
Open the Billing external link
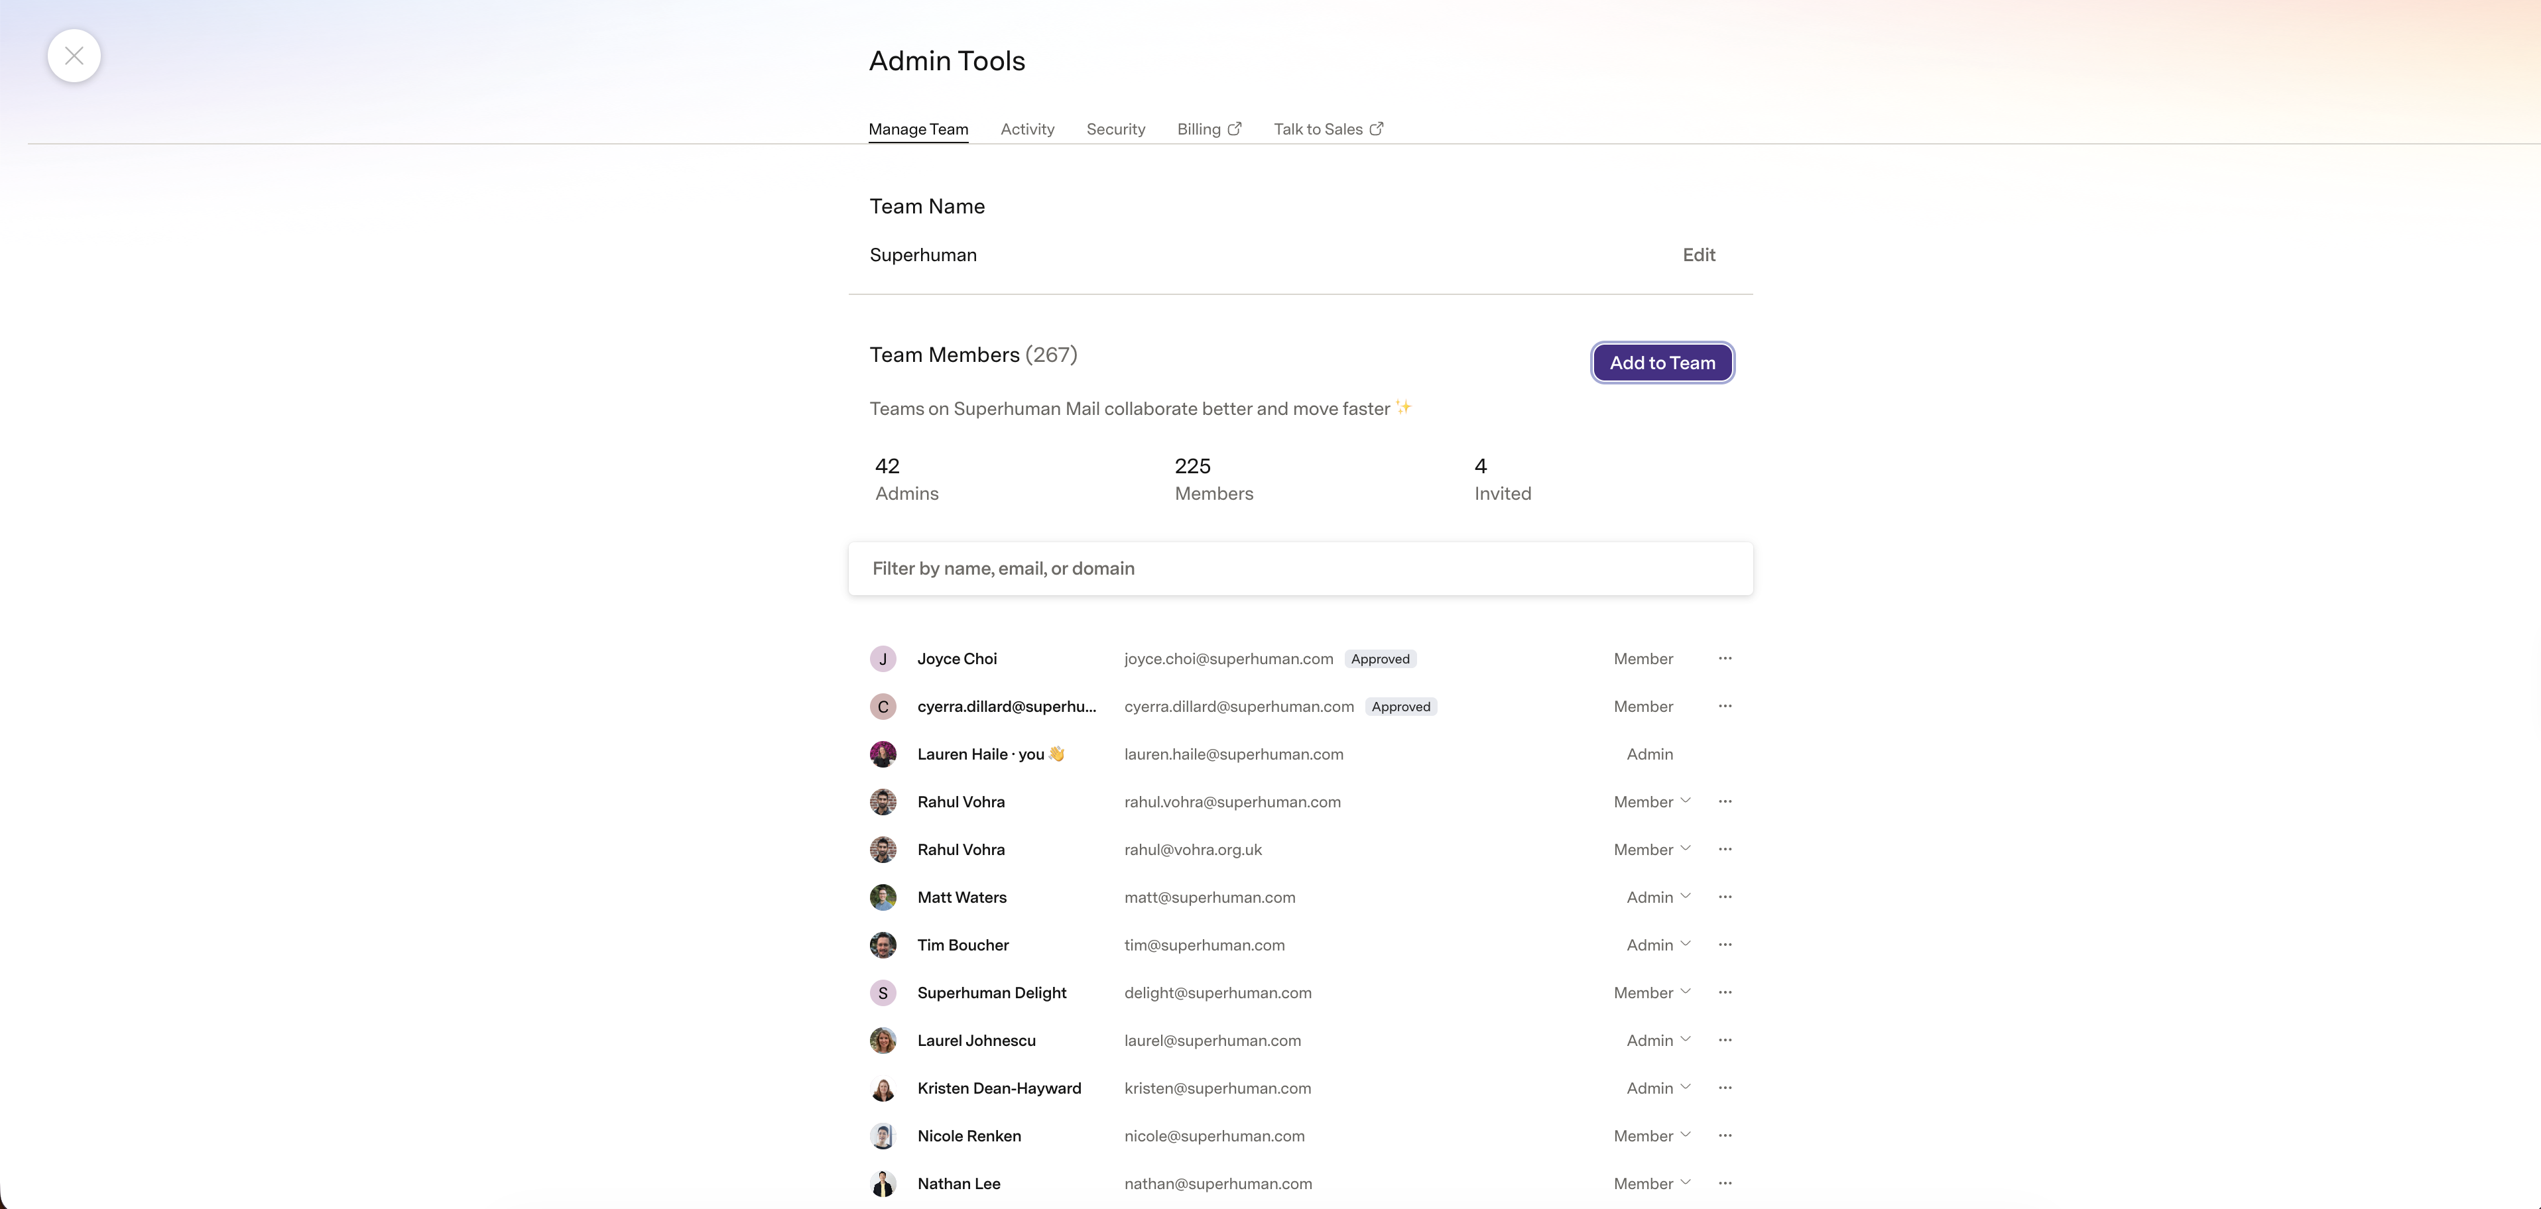(x=1209, y=129)
